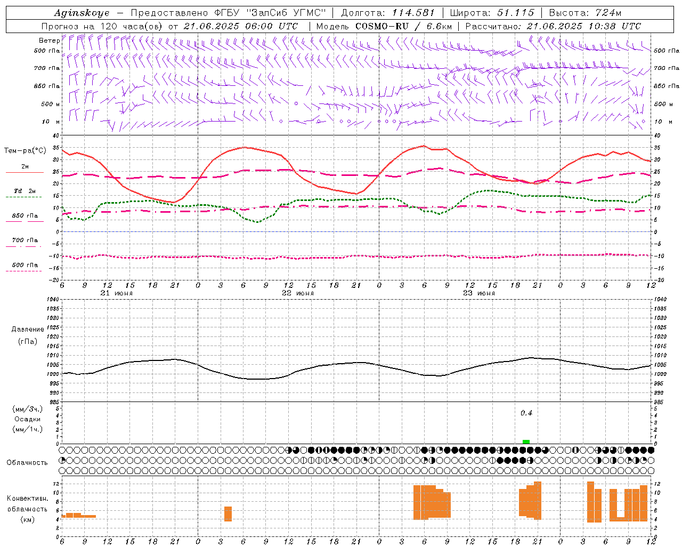Click the "500 м" wind level label on left
682x546 pixels.
51,104
